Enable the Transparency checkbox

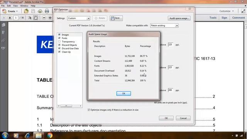[59, 41]
